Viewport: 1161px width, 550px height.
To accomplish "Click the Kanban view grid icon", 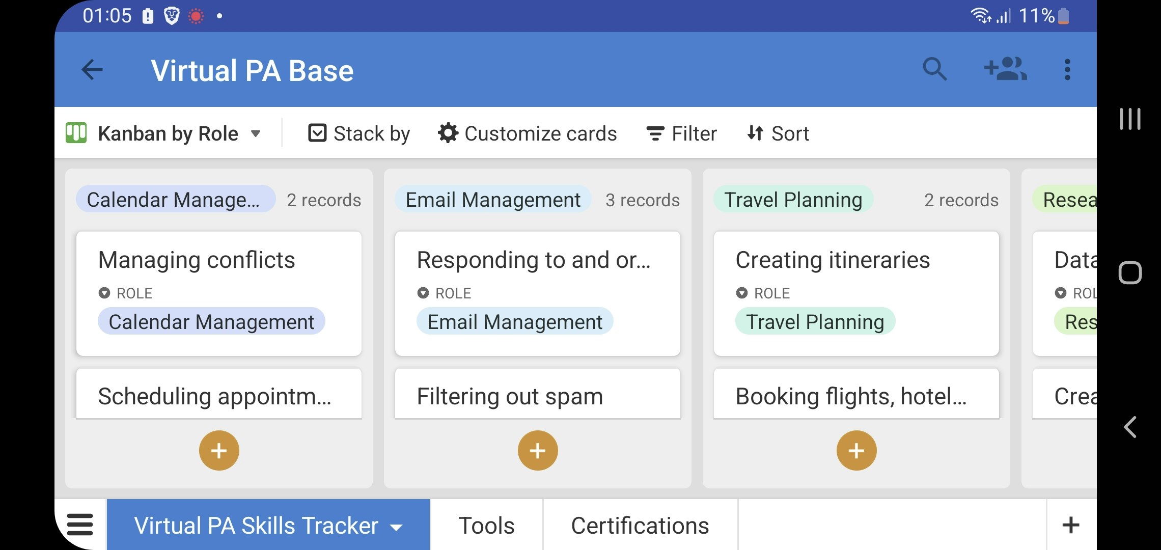I will point(76,133).
